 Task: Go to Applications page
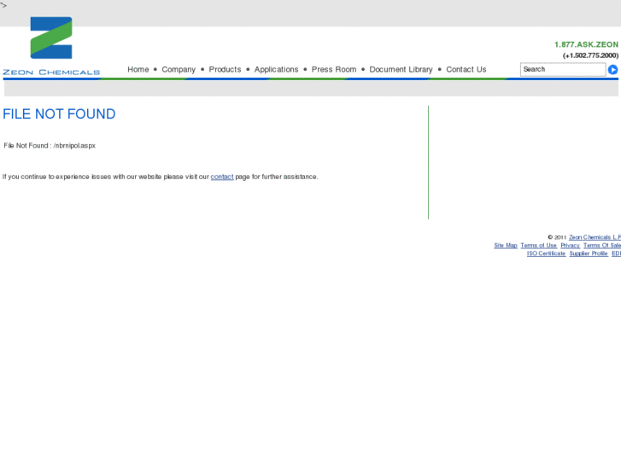277,70
